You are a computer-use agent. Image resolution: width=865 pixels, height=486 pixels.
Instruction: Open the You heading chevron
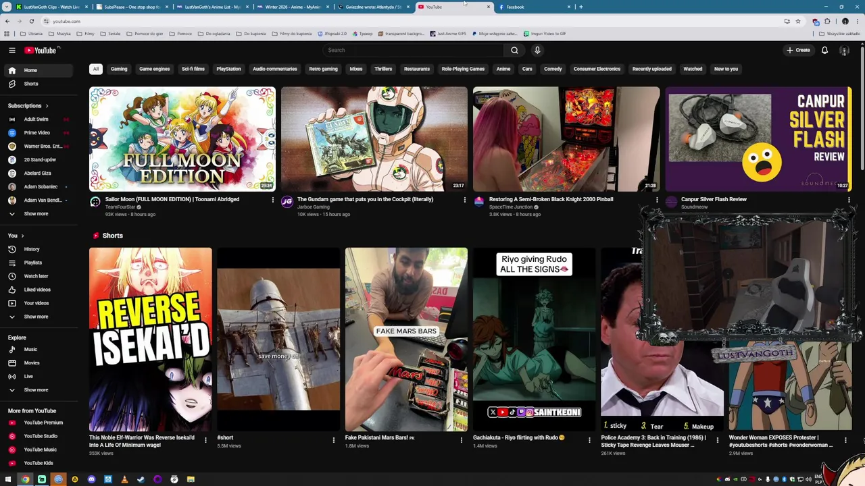(22, 236)
